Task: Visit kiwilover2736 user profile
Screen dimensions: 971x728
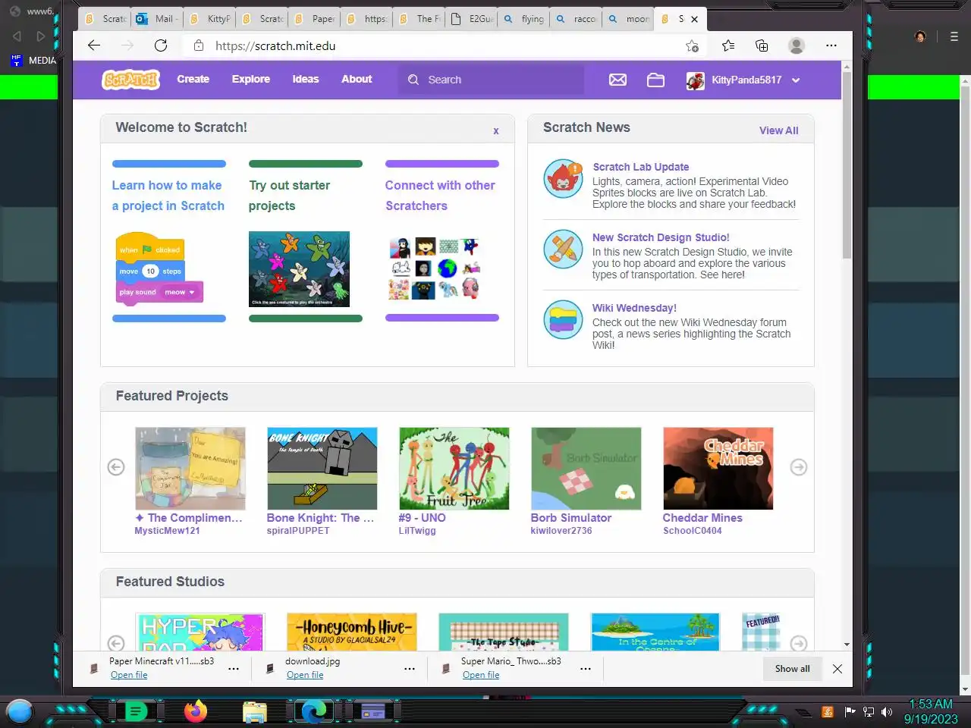Action: 561,531
